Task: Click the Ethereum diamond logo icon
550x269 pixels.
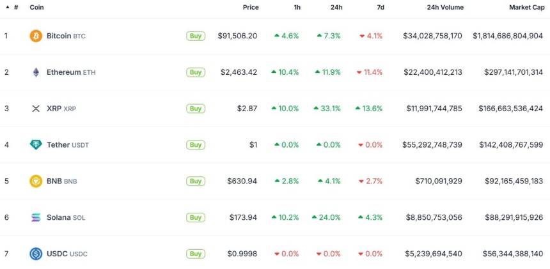Action: pos(36,72)
